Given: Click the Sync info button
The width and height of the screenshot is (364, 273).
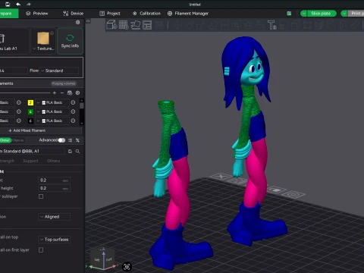Looking at the screenshot, I should tap(70, 41).
